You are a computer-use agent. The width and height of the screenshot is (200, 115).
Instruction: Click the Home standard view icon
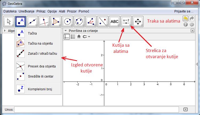coord(79,37)
